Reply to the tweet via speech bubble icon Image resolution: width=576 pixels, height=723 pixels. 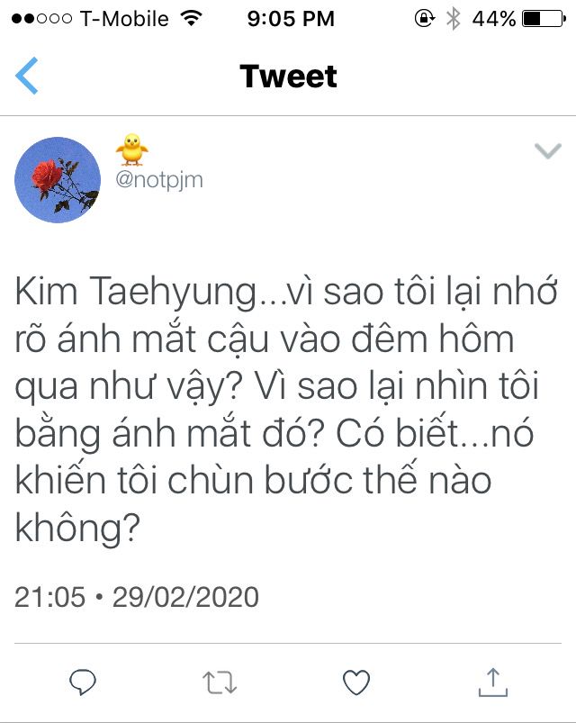coord(83,682)
